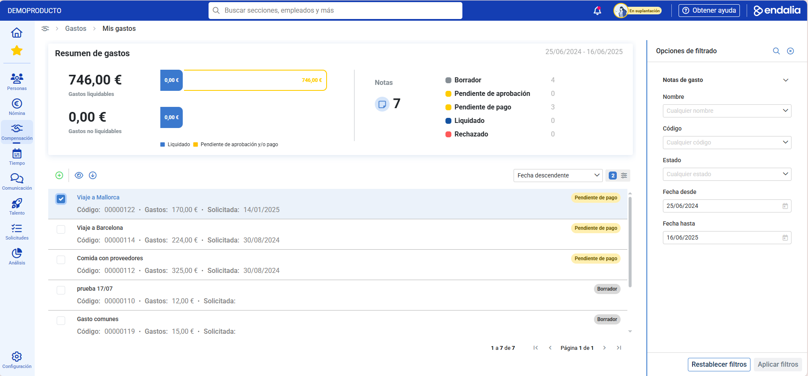Go to next page arrow
The width and height of the screenshot is (808, 376).
[605, 348]
